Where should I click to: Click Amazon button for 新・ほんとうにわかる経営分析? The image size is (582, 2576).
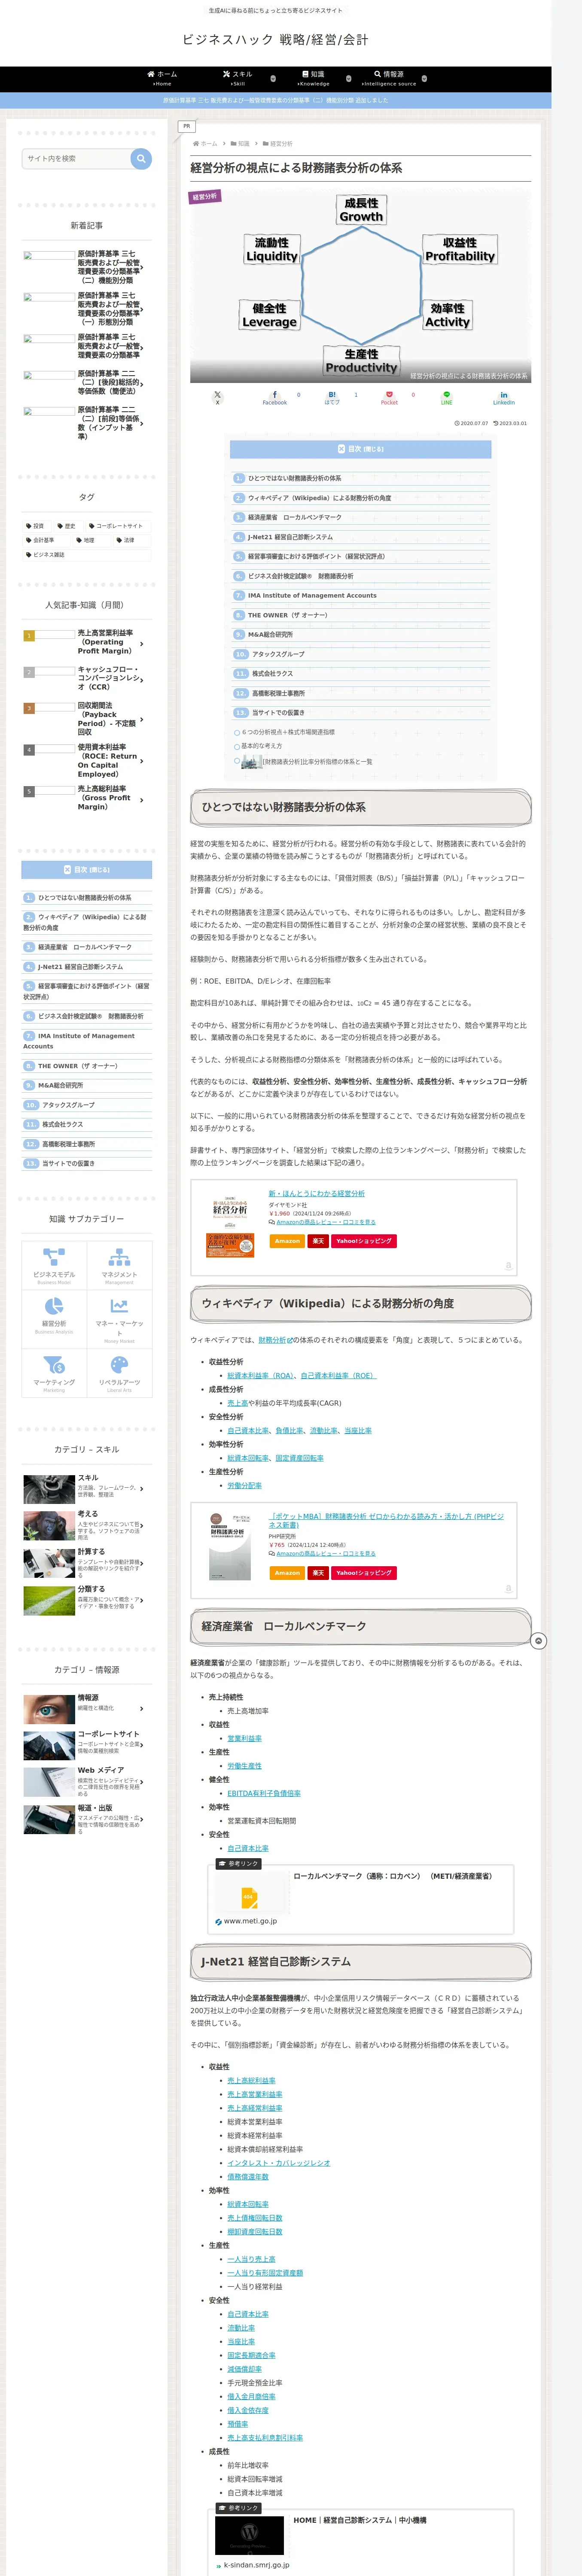pos(287,1241)
